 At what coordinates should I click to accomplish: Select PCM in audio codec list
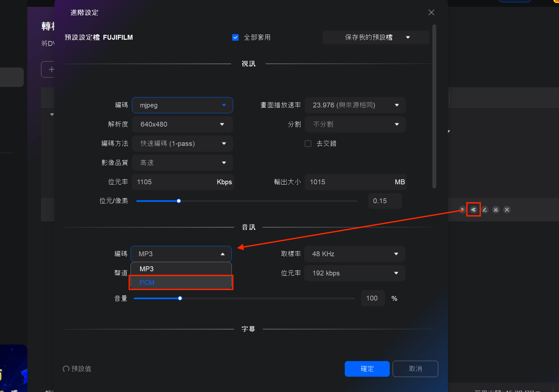point(181,282)
